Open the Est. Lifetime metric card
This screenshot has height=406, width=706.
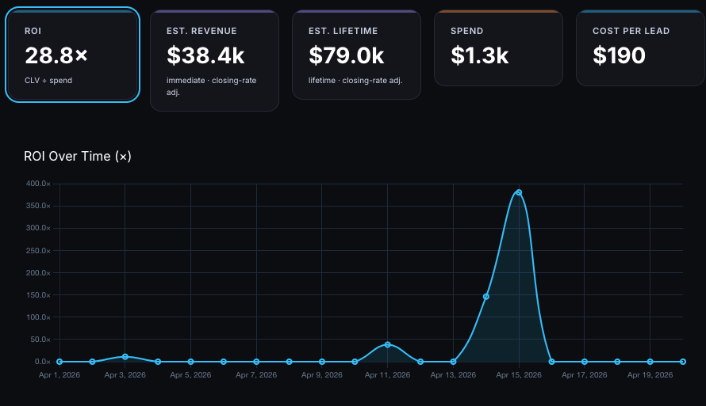(x=356, y=55)
